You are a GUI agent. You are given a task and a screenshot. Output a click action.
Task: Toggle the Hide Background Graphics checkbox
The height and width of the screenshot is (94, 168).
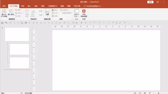[x=61, y=13]
